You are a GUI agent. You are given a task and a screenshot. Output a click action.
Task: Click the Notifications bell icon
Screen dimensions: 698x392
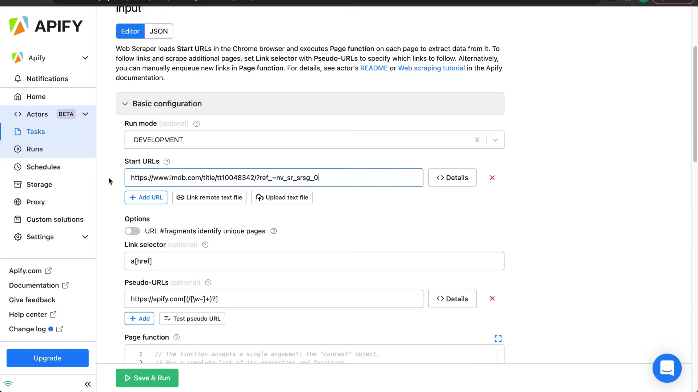click(17, 79)
